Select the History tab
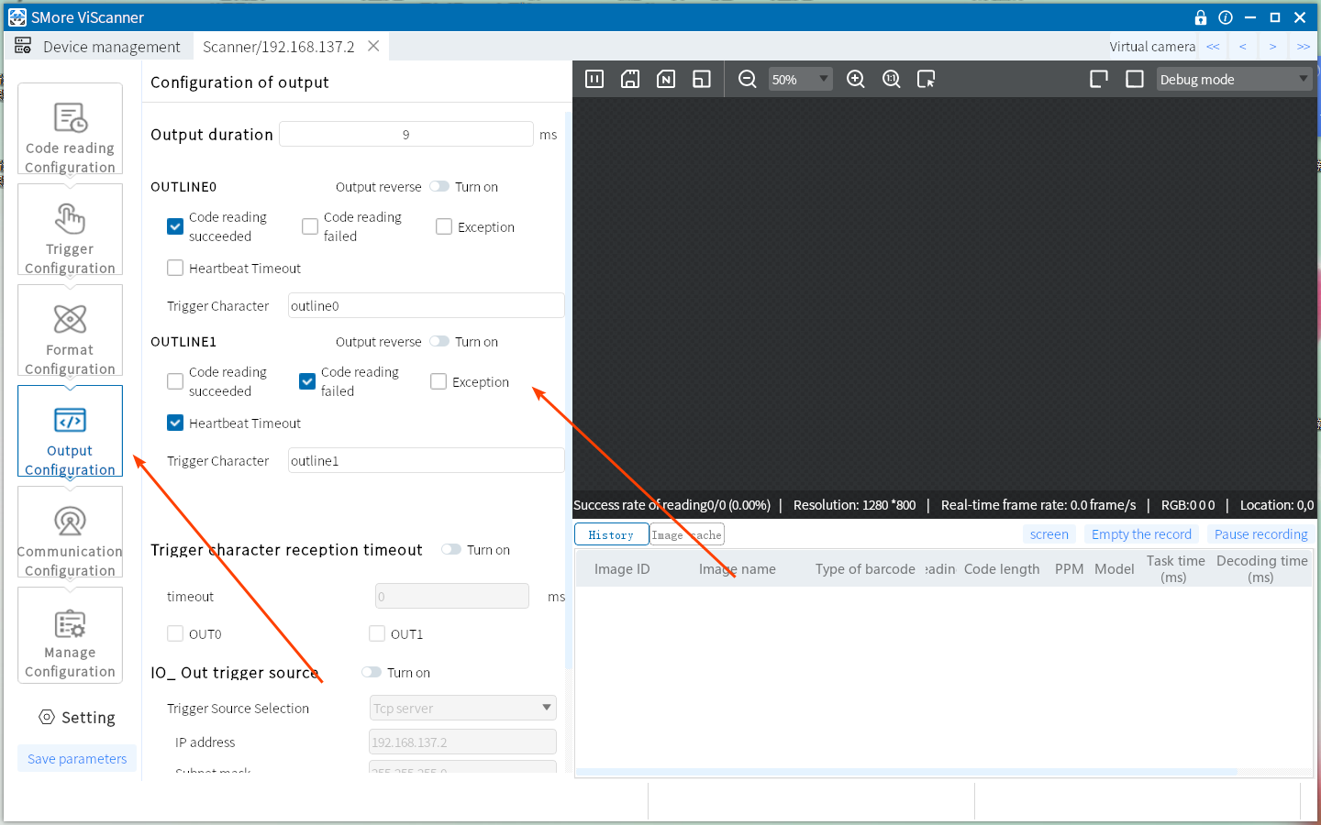Viewport: 1321px width, 825px height. click(611, 534)
